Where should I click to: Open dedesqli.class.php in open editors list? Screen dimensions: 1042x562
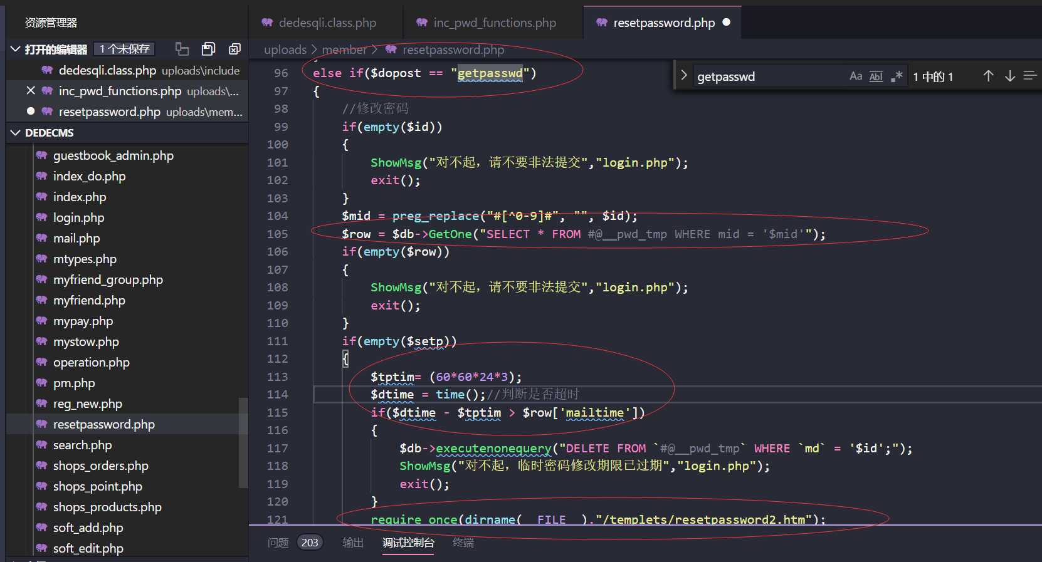coord(127,70)
